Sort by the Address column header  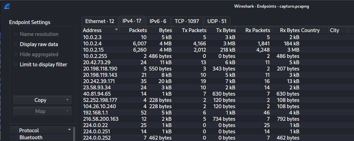(101, 30)
